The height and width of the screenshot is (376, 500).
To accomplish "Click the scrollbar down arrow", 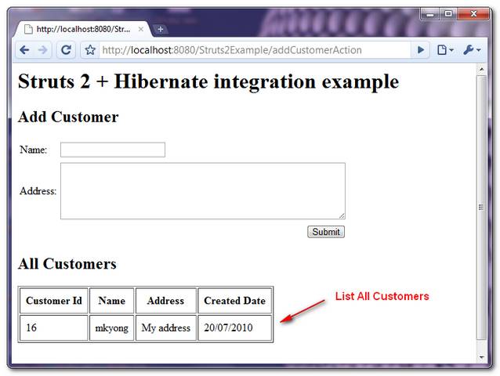I will pyautogui.click(x=481, y=357).
